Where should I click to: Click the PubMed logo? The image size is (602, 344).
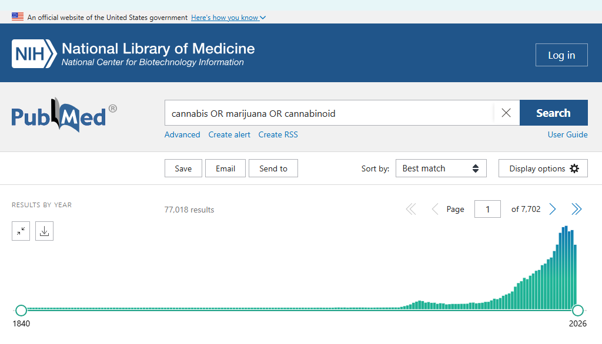(64, 115)
